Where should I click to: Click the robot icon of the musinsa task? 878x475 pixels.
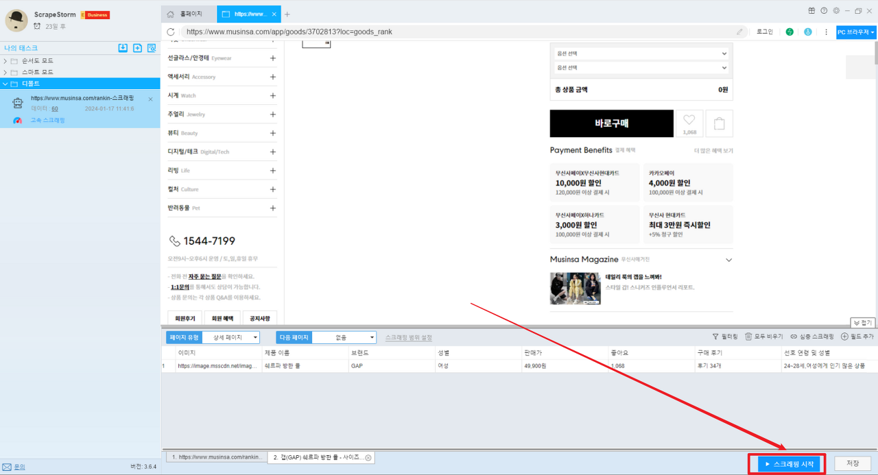pos(18,103)
